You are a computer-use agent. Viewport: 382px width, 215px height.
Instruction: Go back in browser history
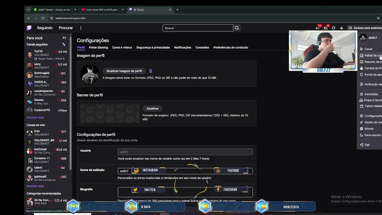[29, 18]
